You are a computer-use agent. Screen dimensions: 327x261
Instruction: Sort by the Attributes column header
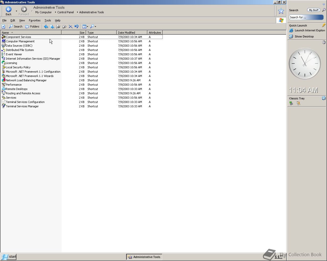point(155,33)
